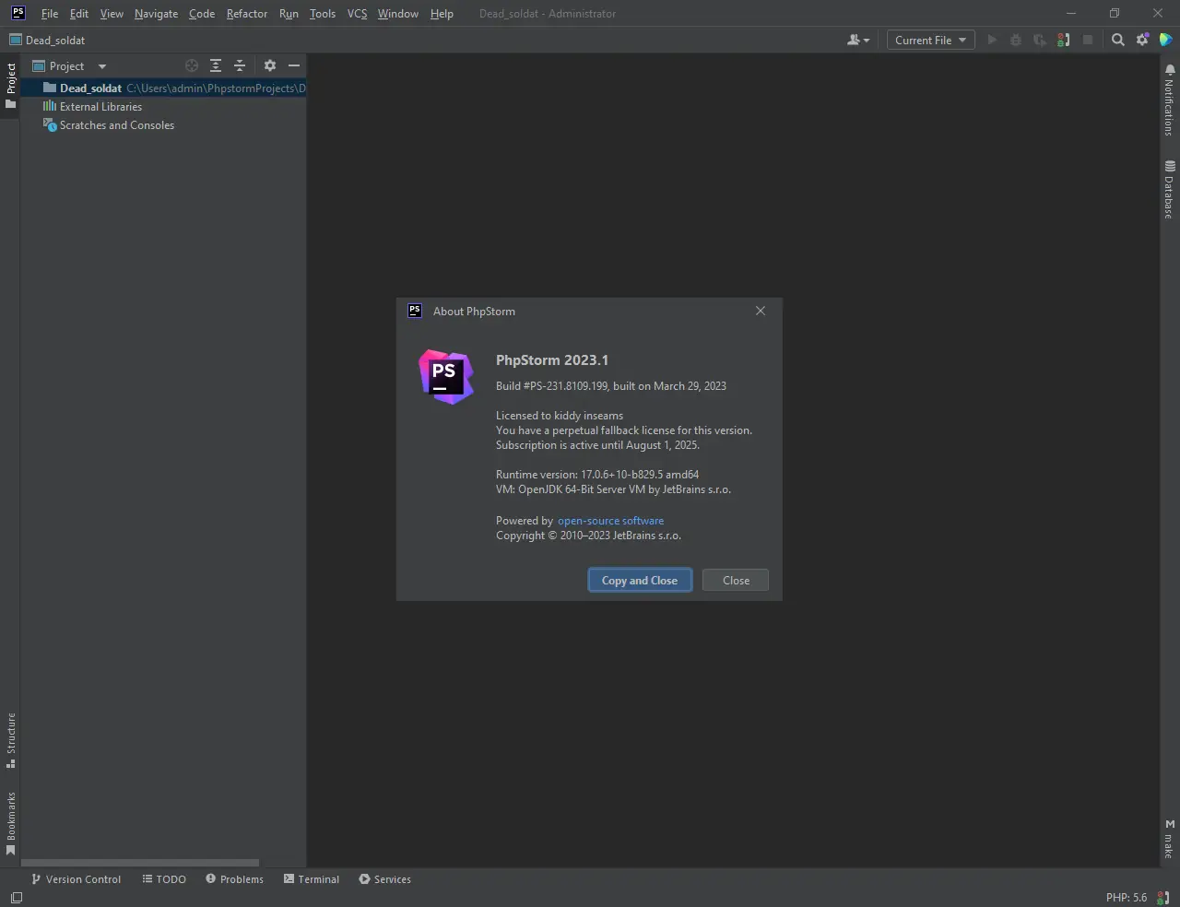
Task: Open the Navigate menu
Action: click(x=156, y=14)
